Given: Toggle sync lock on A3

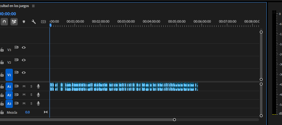Looking at the screenshot, I should pyautogui.click(x=17, y=103).
